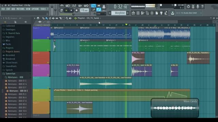Open the plugin picker plug icon
Viewport: 218px width, 122px height.
(x=161, y=13)
